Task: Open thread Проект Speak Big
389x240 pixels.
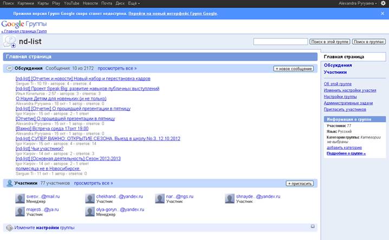Action: [87, 89]
